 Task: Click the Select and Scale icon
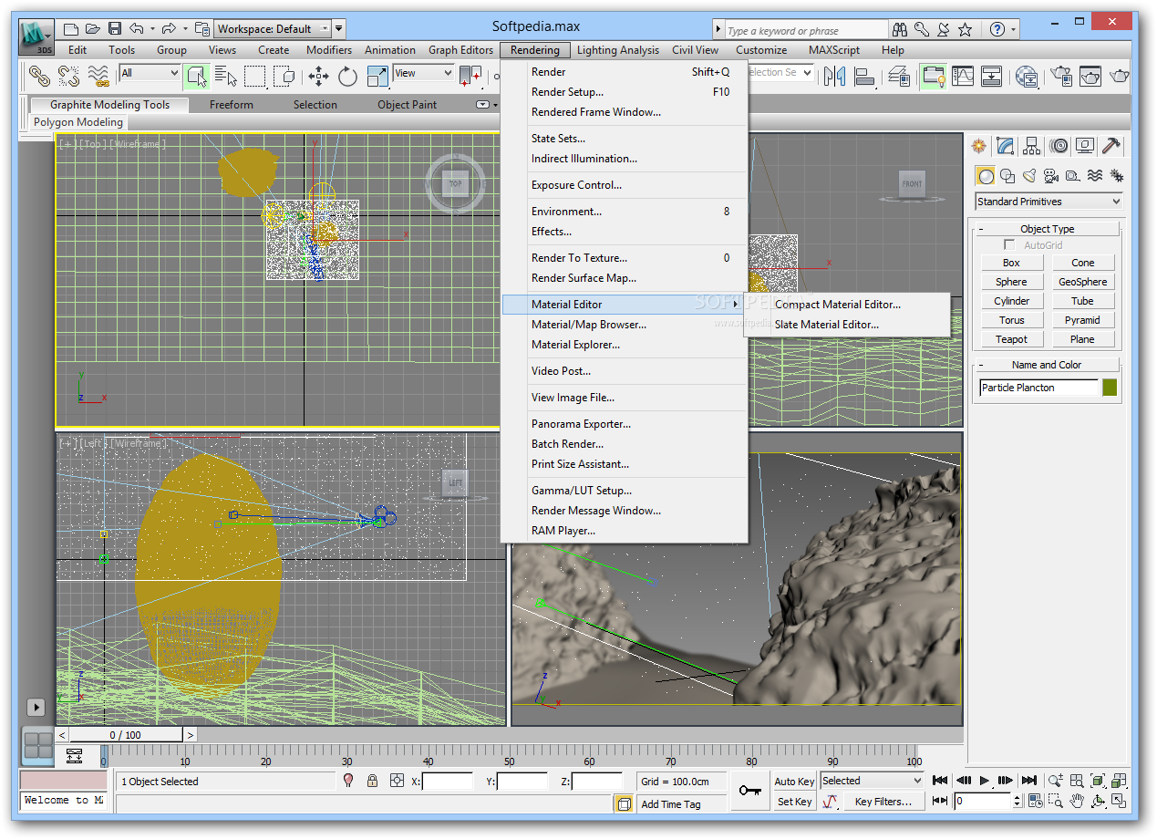(x=377, y=75)
